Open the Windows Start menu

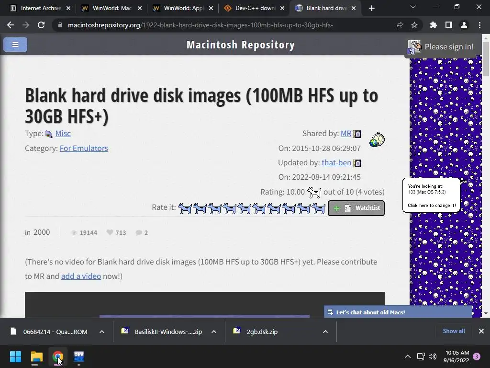click(x=15, y=356)
